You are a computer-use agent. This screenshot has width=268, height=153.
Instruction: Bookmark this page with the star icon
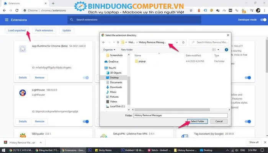191,11
